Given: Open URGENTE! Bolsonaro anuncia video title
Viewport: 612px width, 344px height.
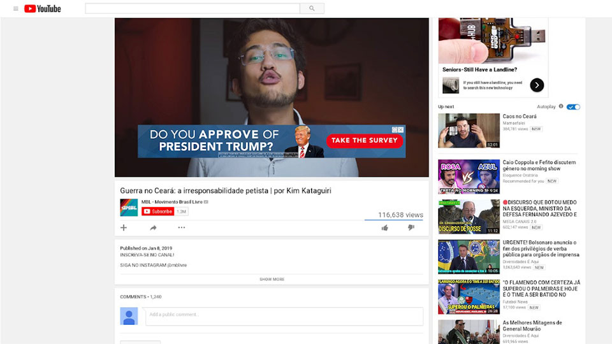Looking at the screenshot, I should (541, 248).
